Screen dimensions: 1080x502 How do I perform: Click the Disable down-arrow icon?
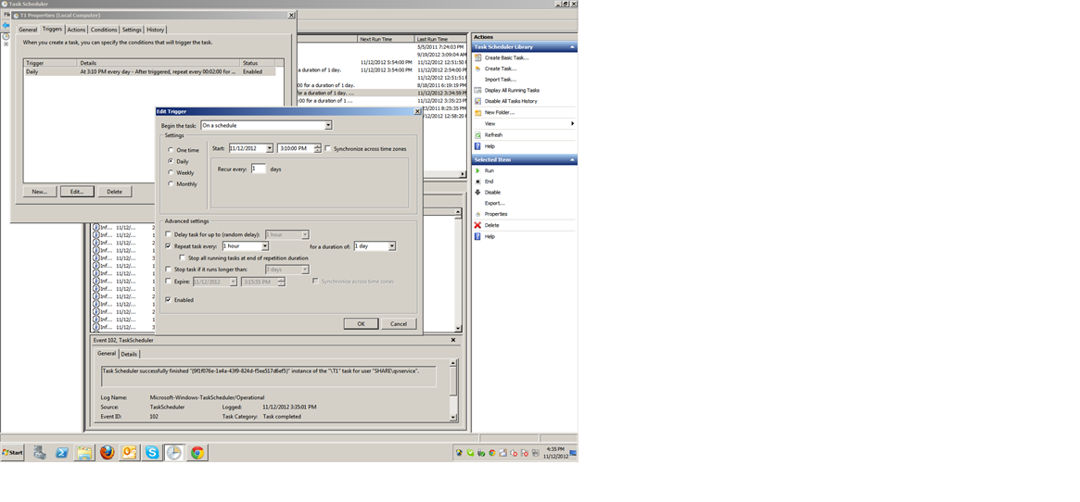coord(478,193)
